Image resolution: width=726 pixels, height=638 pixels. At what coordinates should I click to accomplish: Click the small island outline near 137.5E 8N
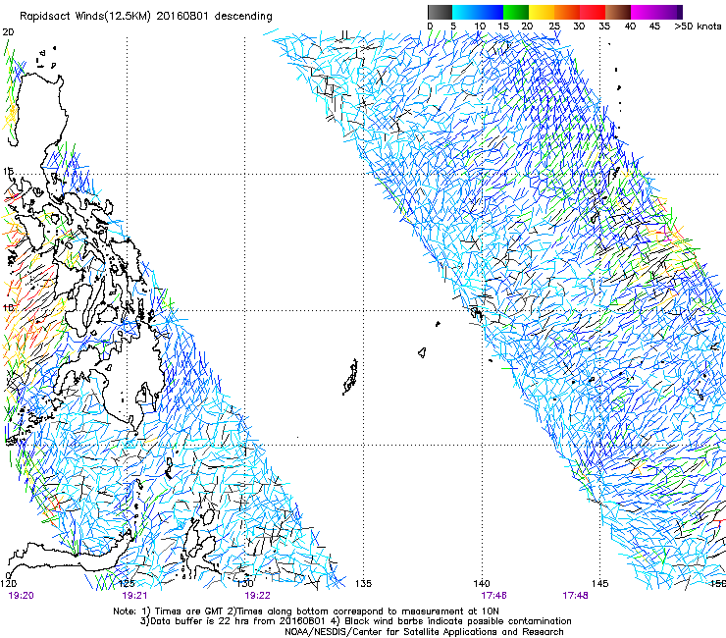click(422, 353)
